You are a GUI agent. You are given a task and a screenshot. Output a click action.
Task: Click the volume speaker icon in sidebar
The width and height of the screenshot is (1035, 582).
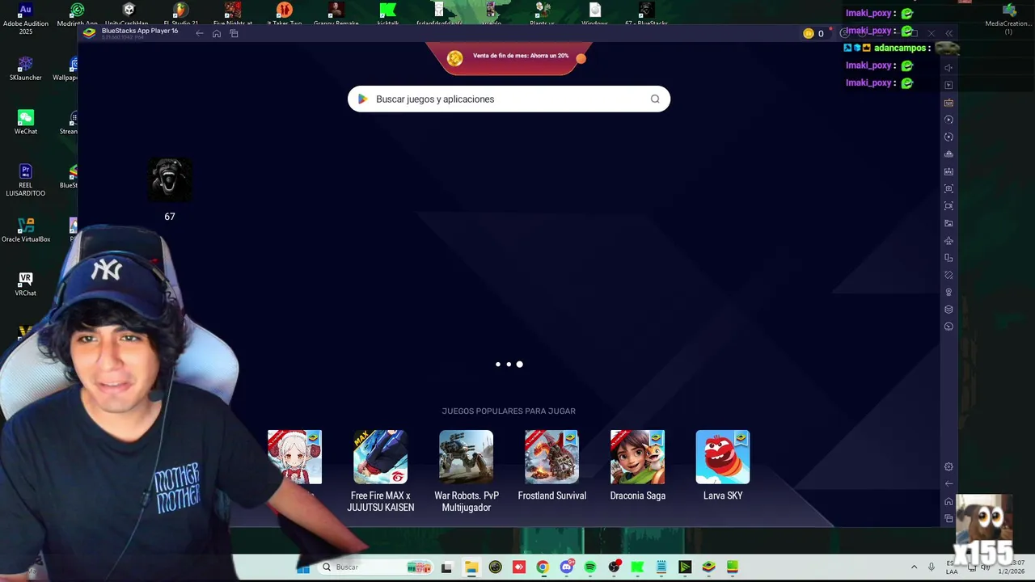point(948,68)
